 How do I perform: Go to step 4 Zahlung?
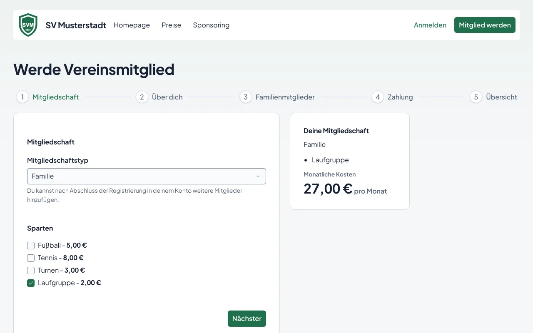(392, 97)
